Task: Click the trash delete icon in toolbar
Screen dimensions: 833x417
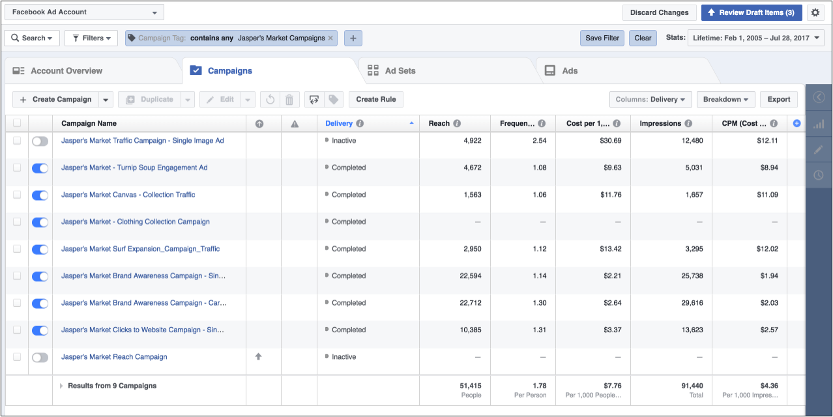Action: 289,100
